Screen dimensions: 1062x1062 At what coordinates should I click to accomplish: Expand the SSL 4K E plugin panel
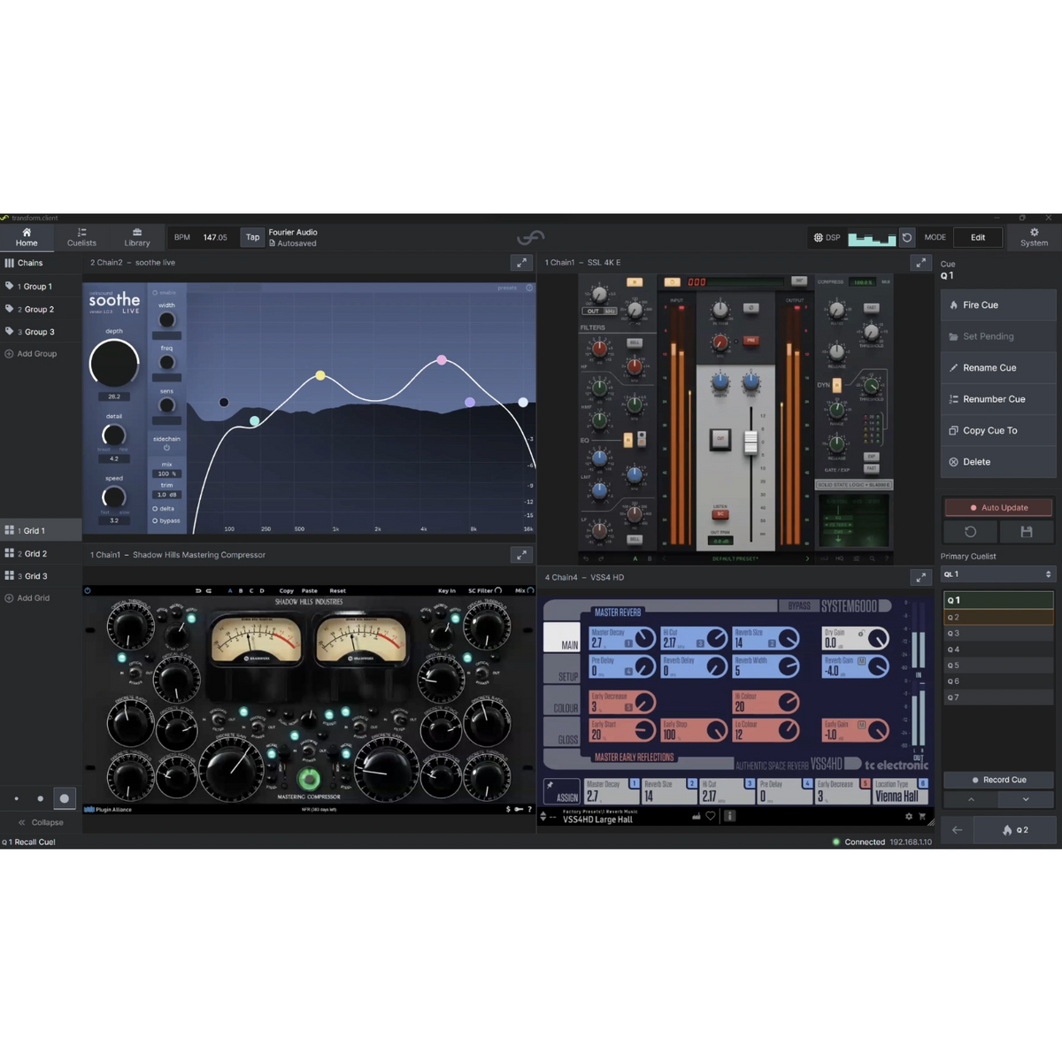tap(921, 263)
